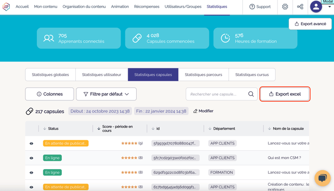
Task: Click the Capsules commencées pill icon
Action: click(137, 38)
